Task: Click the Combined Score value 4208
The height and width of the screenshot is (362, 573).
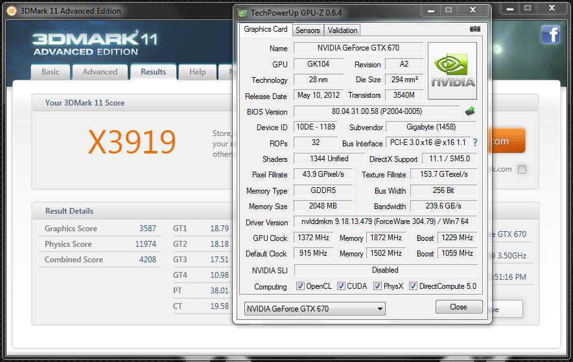Action: tap(148, 260)
